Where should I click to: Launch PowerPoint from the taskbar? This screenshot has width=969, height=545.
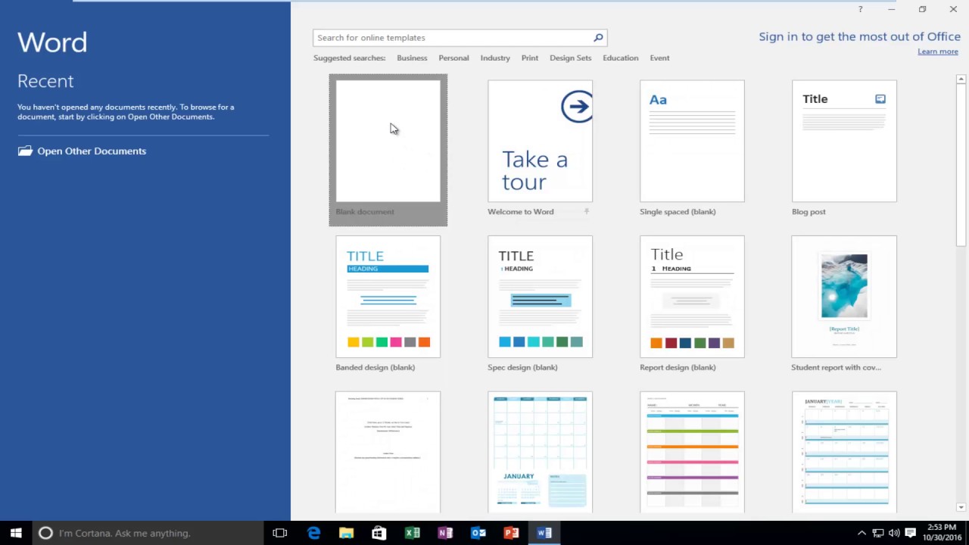click(512, 533)
